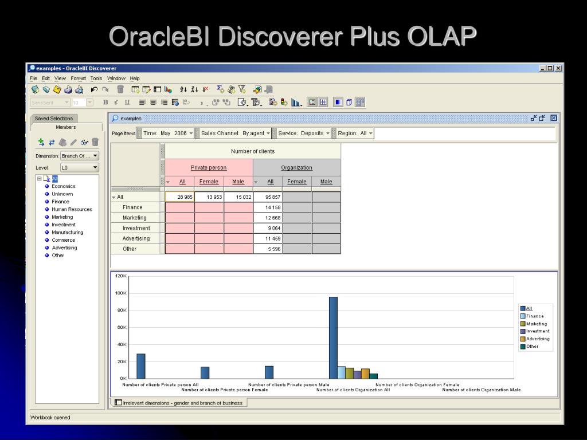Screen dimensions: 587x440
Task: Switch to the Saved Selections tab
Action: coord(53,118)
